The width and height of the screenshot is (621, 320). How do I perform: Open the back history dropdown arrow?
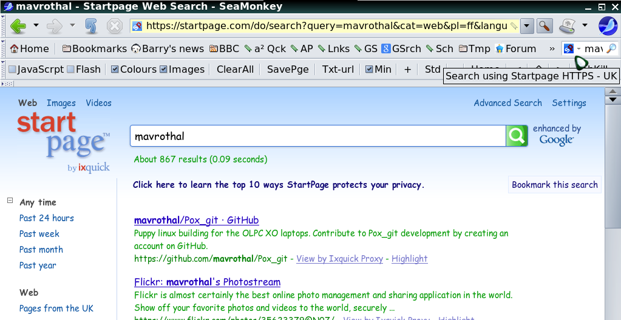pos(36,25)
